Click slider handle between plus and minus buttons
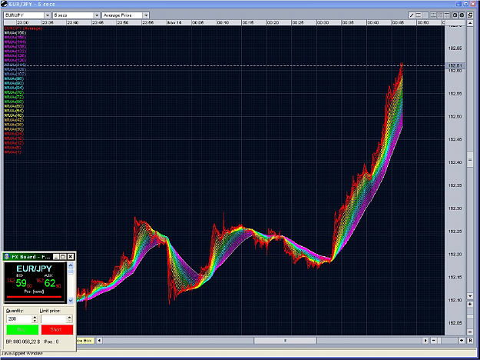 pos(470,317)
